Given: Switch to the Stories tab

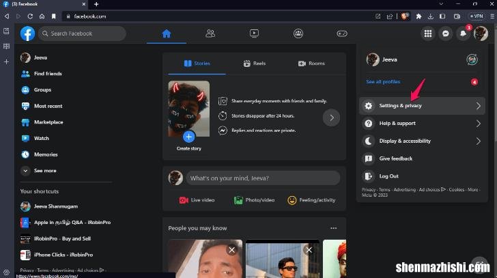Looking at the screenshot, I should [197, 64].
